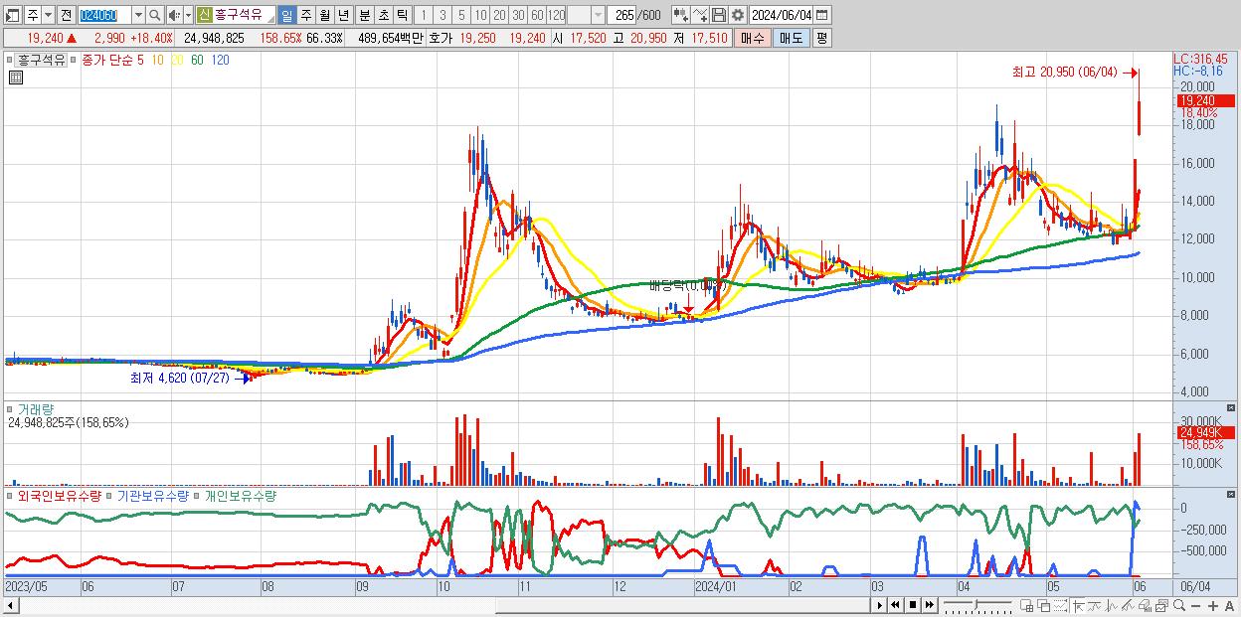Click the add candle chart icon
1241x617 pixels.
[680, 15]
